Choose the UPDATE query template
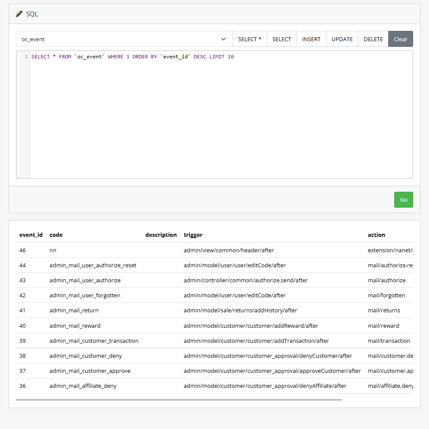 pyautogui.click(x=342, y=39)
